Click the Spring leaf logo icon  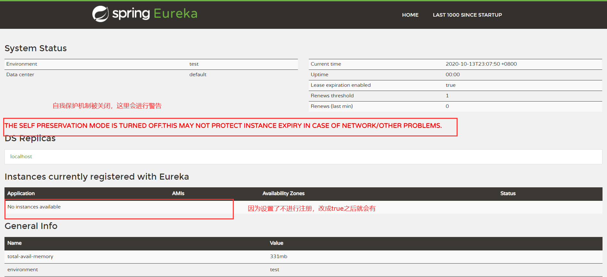[100, 14]
